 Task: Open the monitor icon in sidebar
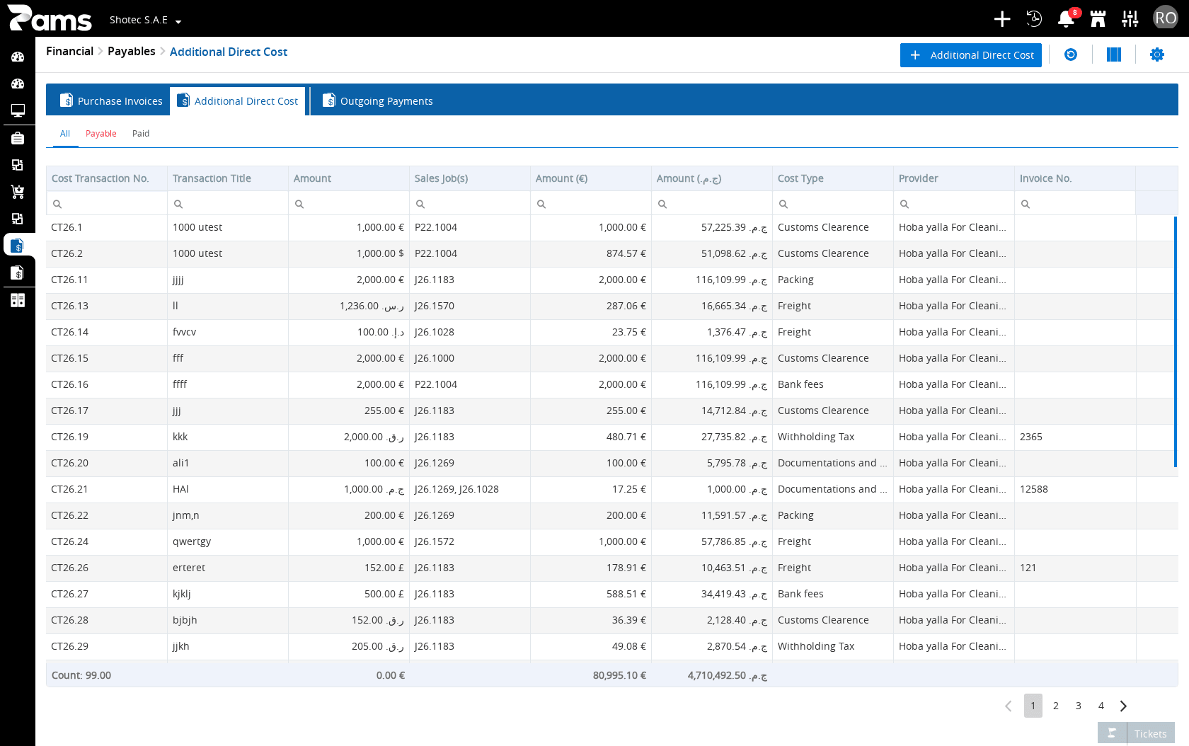point(18,110)
